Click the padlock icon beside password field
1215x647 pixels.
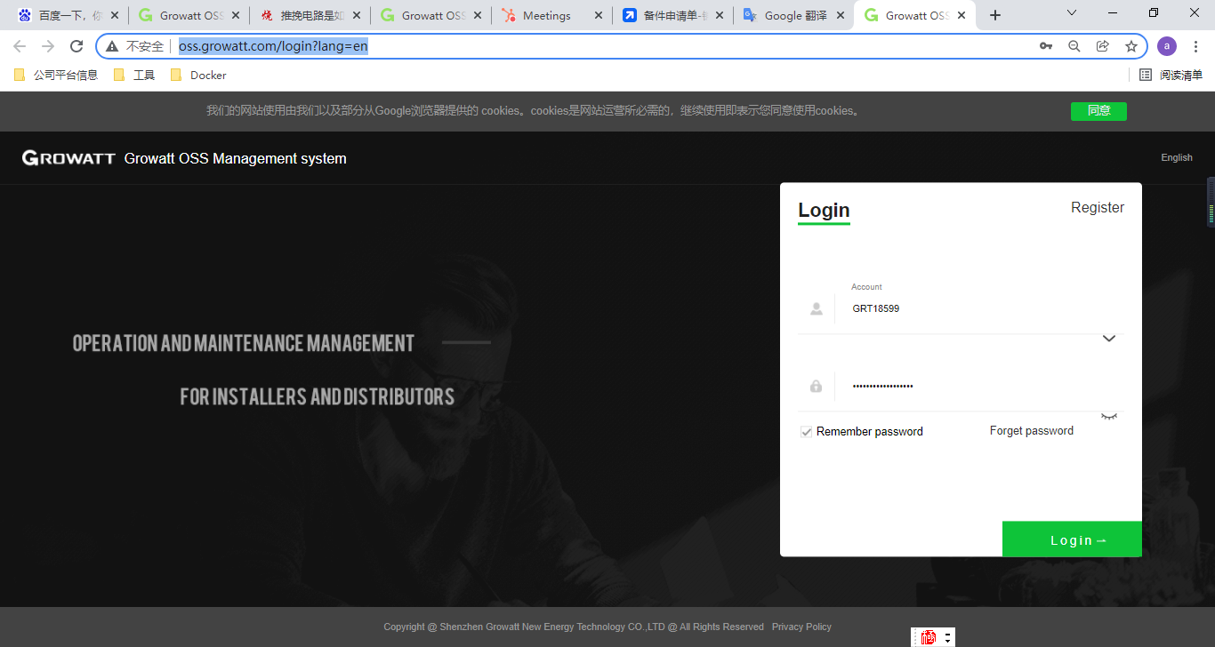tap(816, 385)
